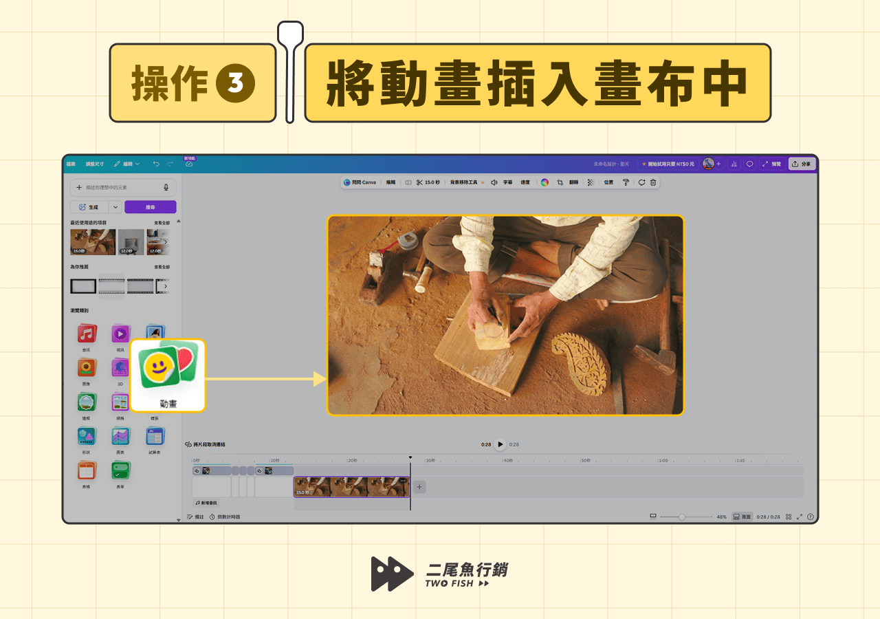Click the undo arrow in the top bar
880x619 pixels.
[x=156, y=164]
